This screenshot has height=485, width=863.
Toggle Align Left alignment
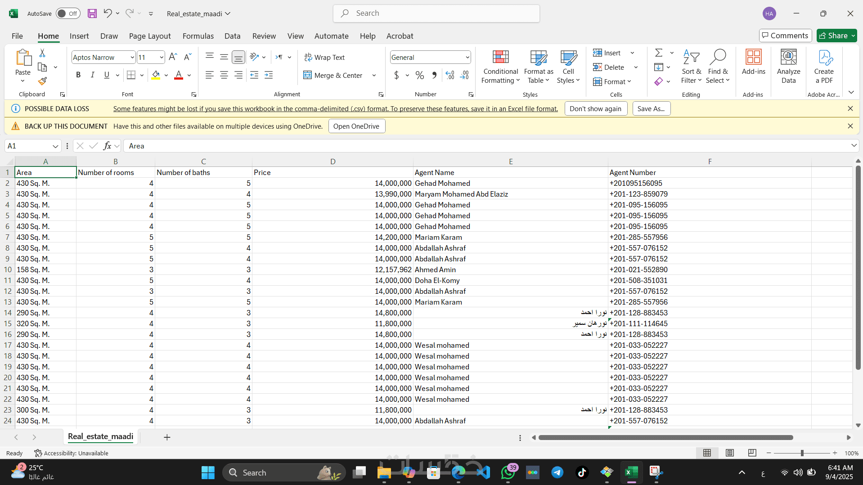210,75
